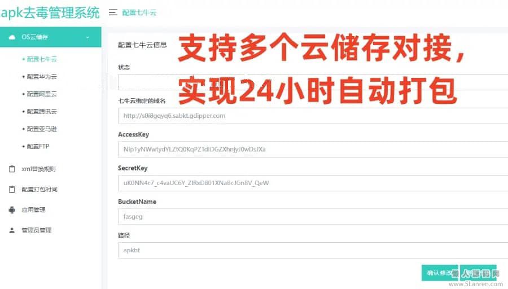Open 配置华为云 in the sidebar

tap(42, 76)
